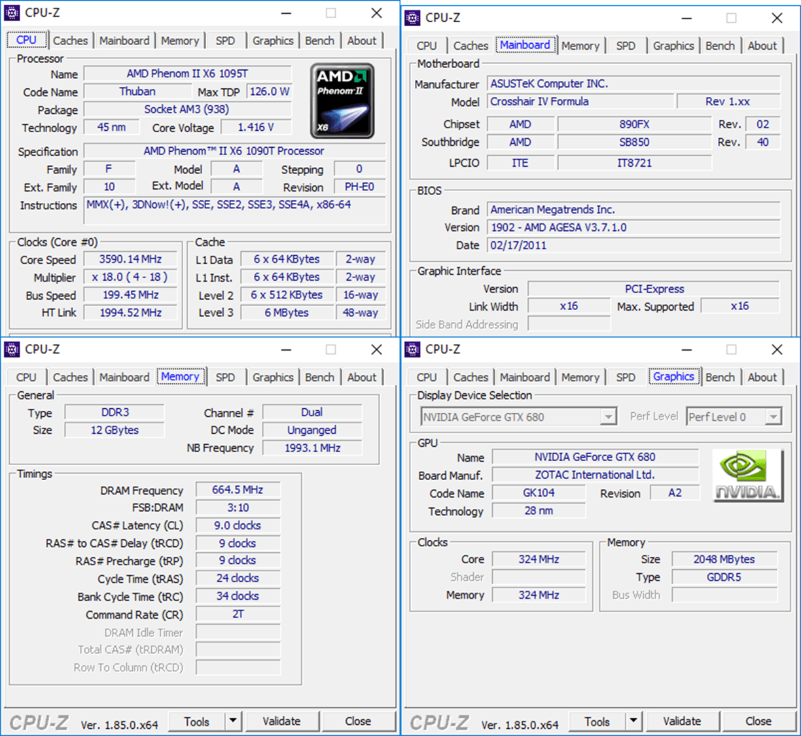Open the About tab in the motherboard window

762,46
